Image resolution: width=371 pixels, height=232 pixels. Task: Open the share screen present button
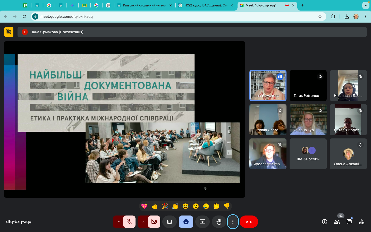point(203,222)
